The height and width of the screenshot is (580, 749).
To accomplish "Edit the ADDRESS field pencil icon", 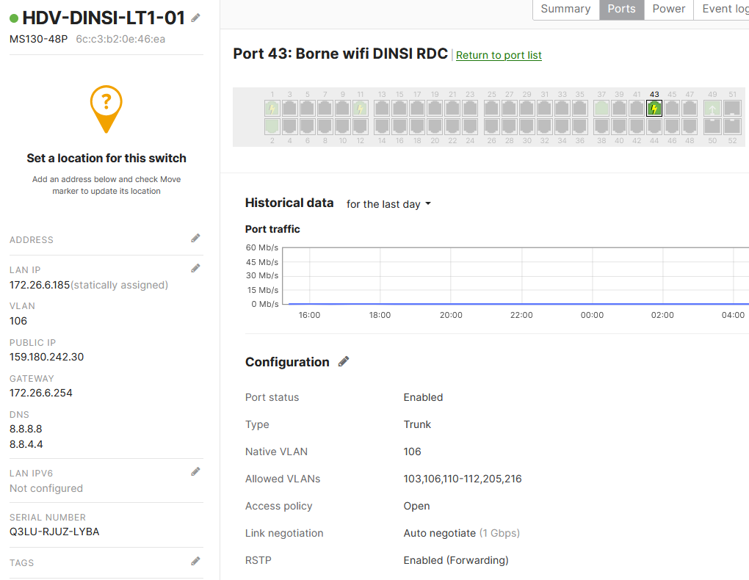I will [x=195, y=238].
